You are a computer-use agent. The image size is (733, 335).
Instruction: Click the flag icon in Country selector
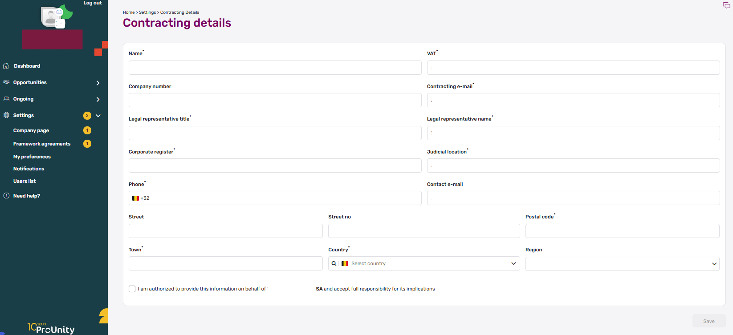pyautogui.click(x=345, y=263)
